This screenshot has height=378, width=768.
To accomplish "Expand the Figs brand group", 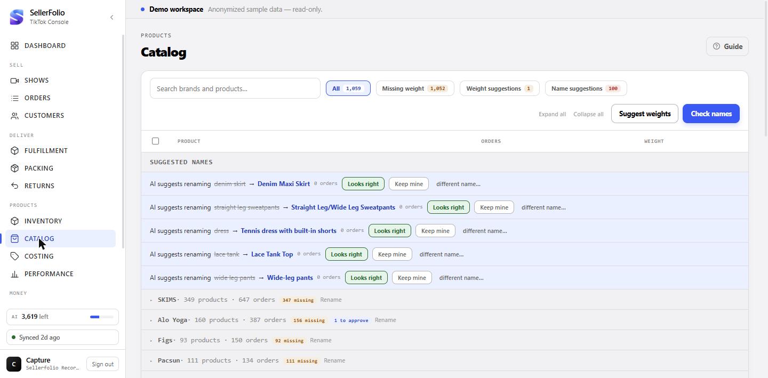I will click(x=151, y=341).
